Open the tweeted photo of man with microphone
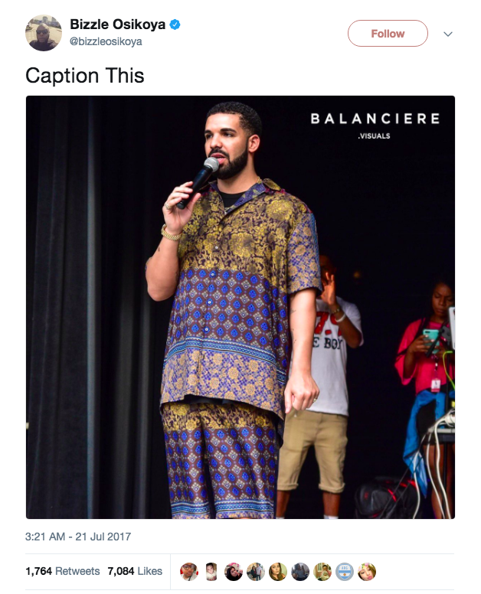481x594 pixels. pos(240,307)
